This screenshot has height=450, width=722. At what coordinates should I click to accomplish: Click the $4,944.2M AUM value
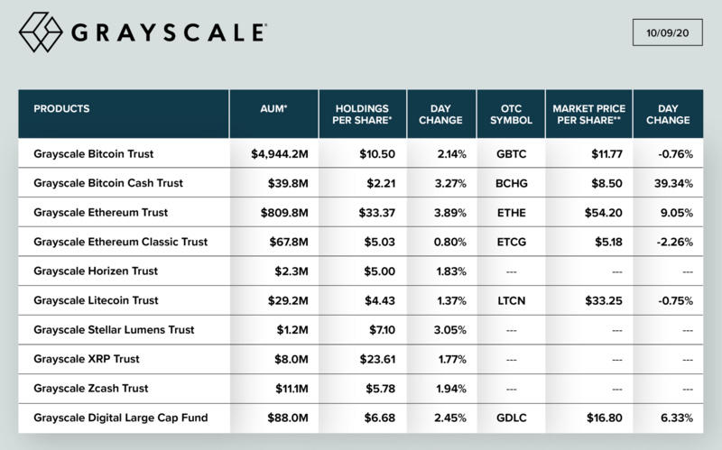280,153
